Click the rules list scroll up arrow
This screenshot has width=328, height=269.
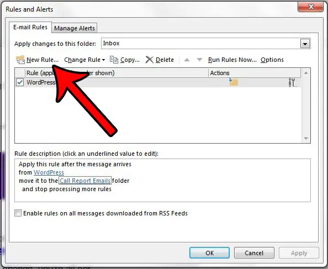(x=306, y=73)
